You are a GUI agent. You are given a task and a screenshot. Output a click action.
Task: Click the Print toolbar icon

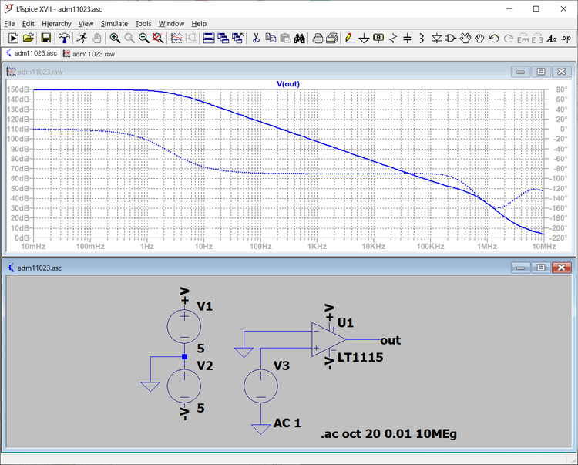[x=317, y=38]
